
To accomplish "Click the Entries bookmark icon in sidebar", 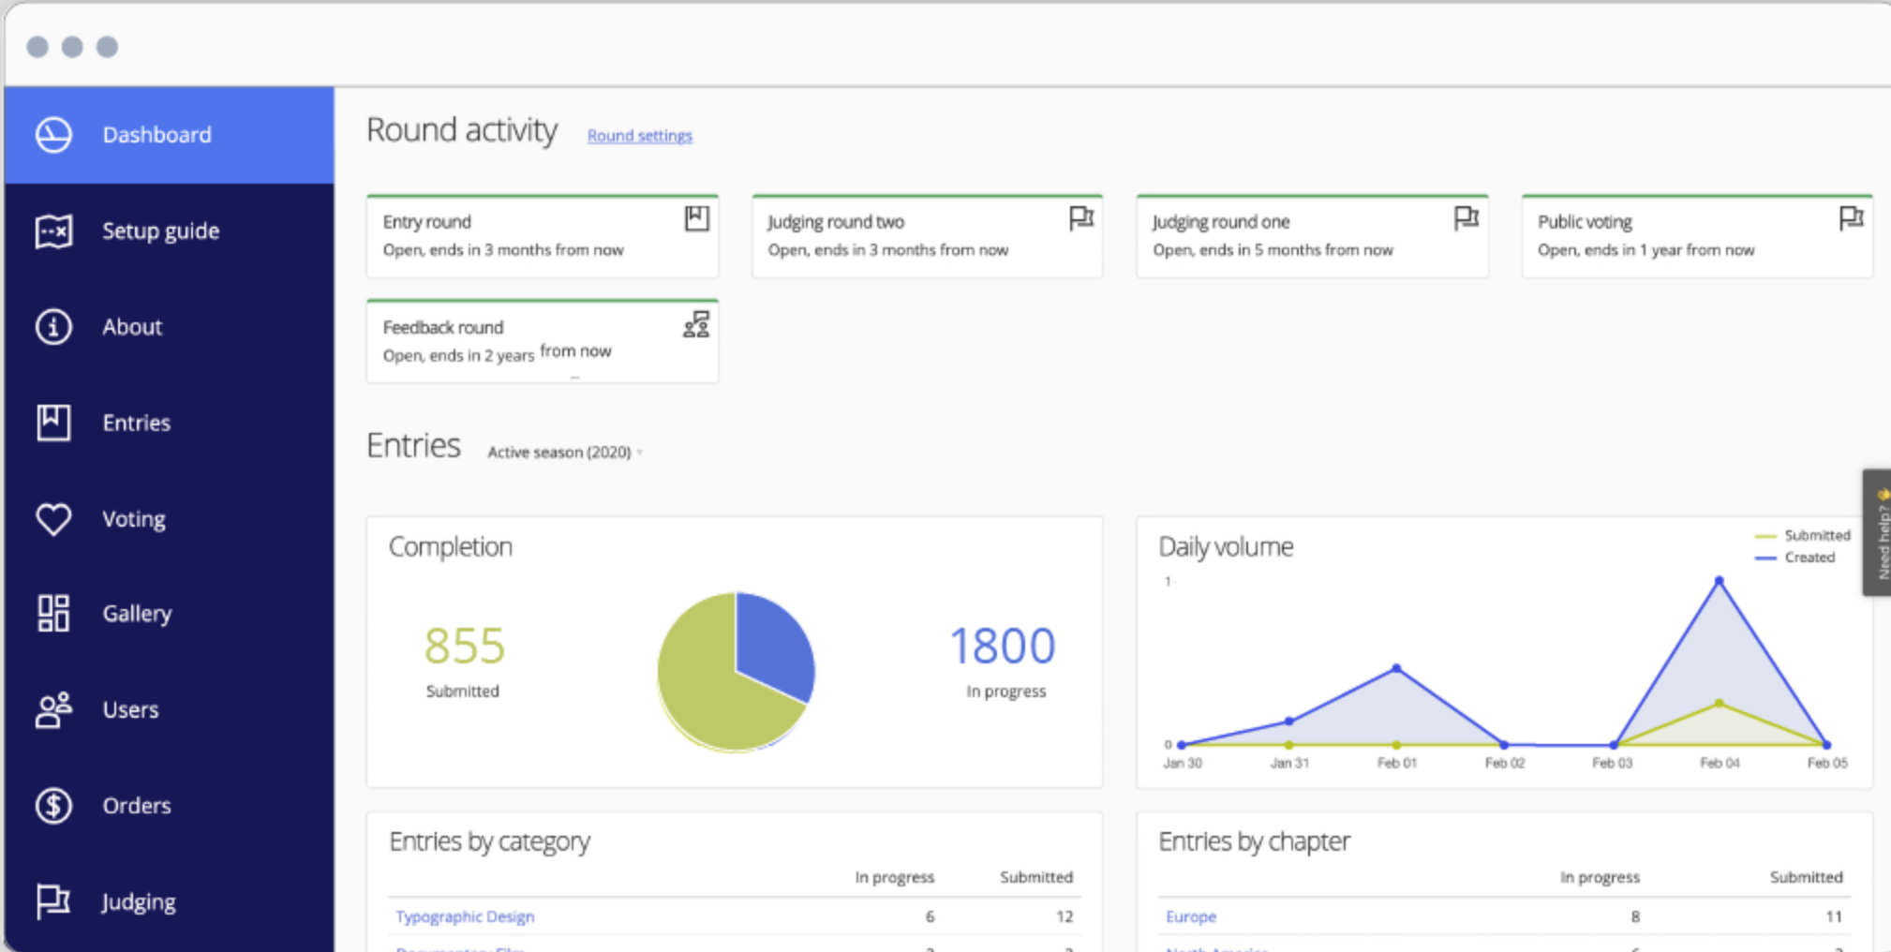I will tap(53, 423).
